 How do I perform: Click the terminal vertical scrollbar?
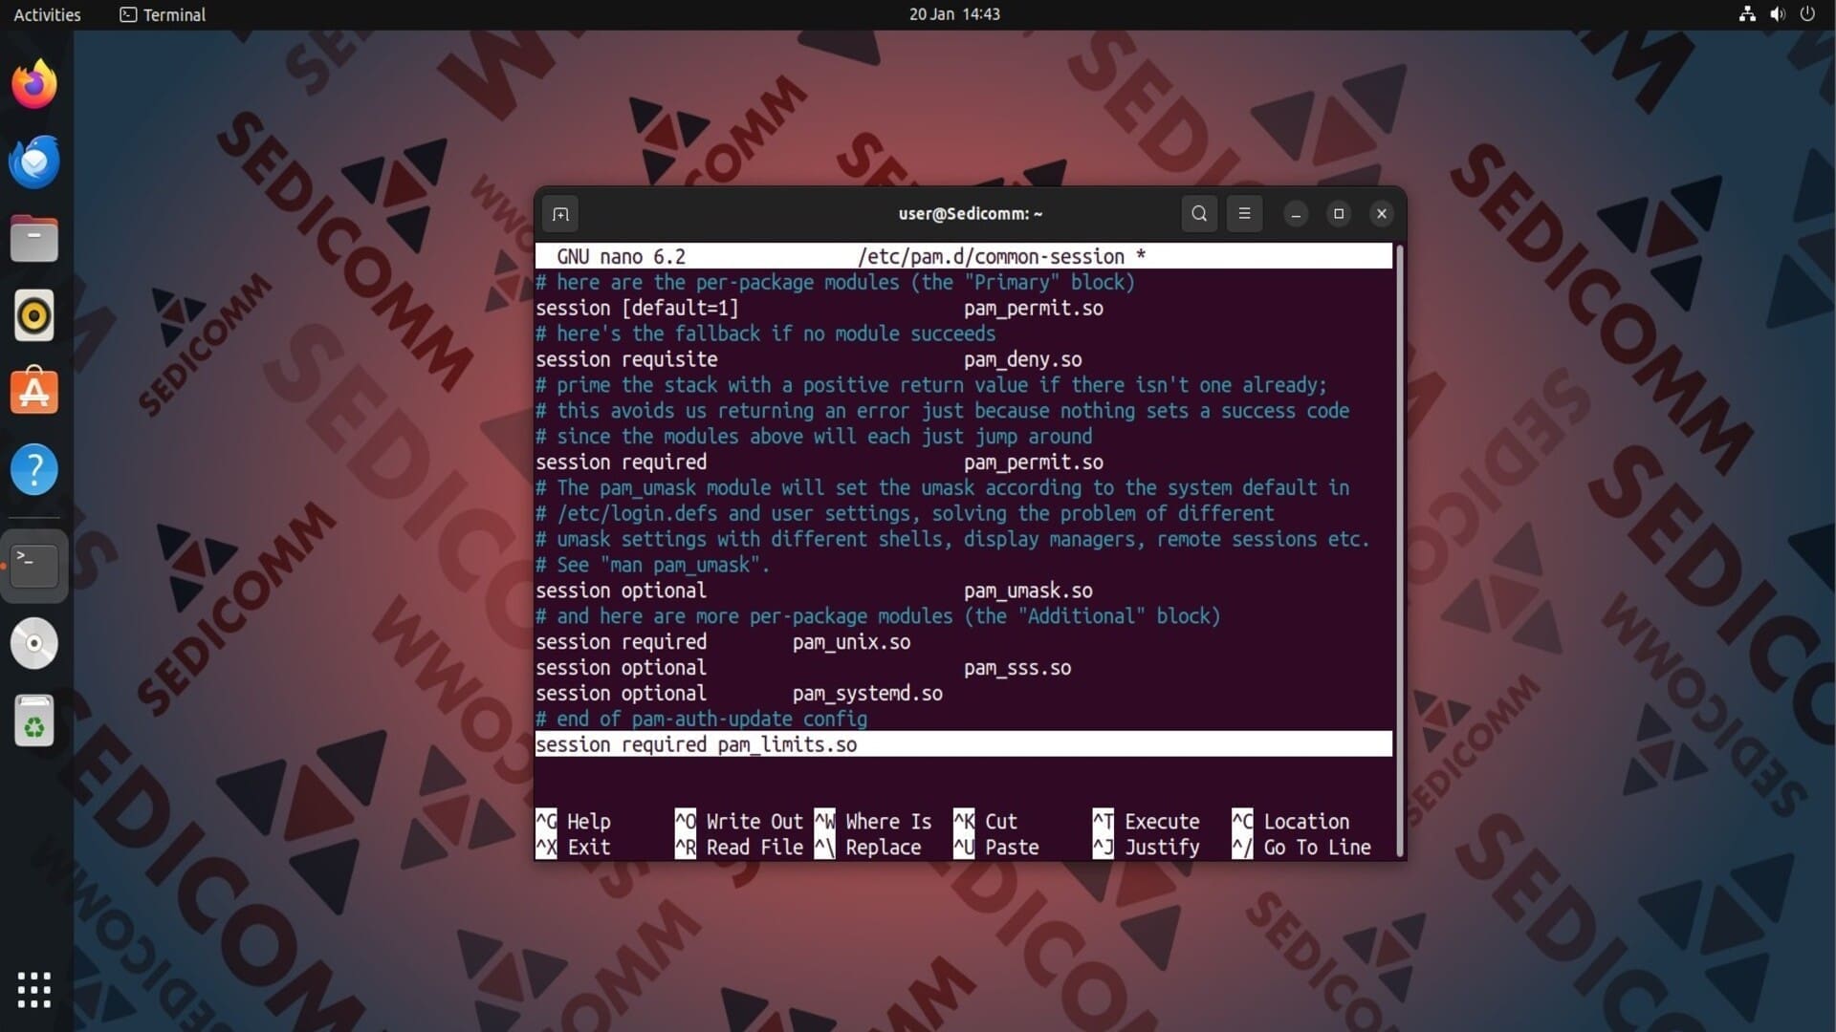pos(1400,549)
